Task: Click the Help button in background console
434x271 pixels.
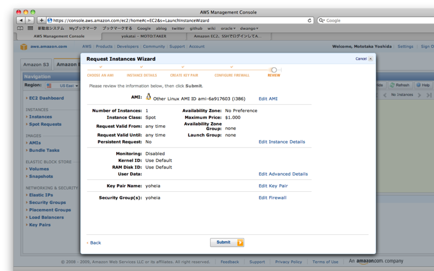Action: [x=423, y=85]
